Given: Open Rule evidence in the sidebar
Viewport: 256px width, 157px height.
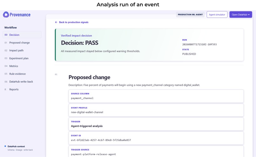Looking at the screenshot, I should click(x=17, y=74).
